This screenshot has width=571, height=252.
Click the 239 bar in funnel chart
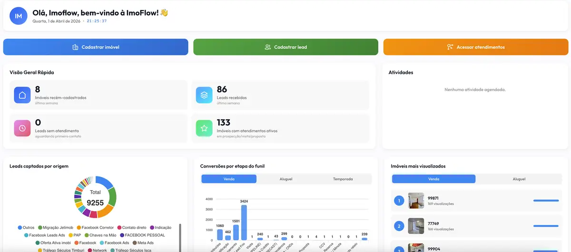tap(364, 239)
